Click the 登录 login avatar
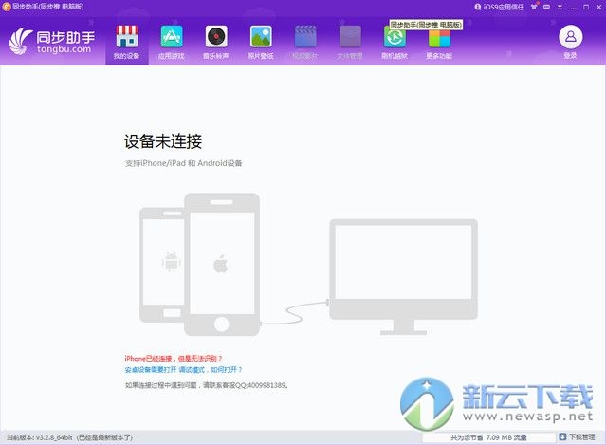606x445 pixels. click(571, 37)
